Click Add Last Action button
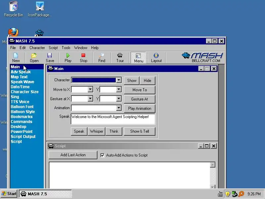265x199 pixels. [x=73, y=155]
